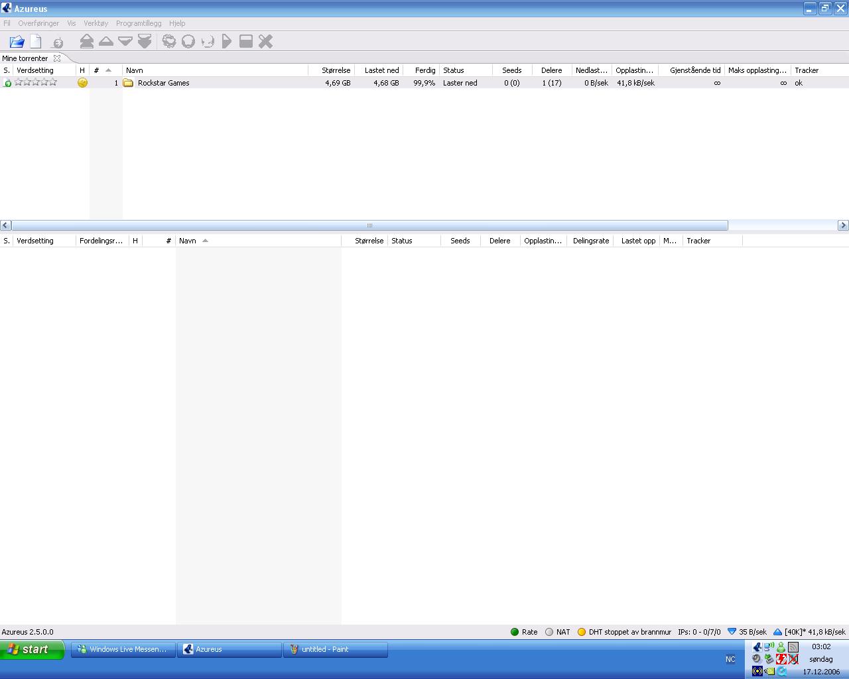
Task: Move the torrent down one position
Action: 125,41
